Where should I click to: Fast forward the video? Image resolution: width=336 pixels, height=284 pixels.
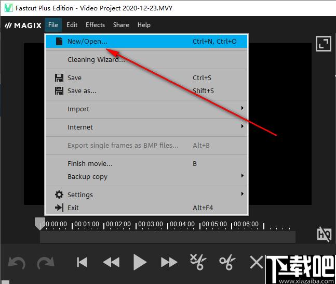[x=169, y=262]
